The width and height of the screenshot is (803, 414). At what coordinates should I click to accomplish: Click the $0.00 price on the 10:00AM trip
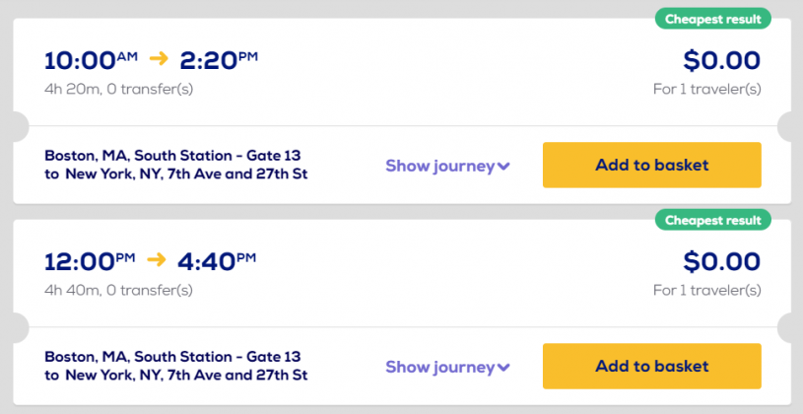[722, 60]
